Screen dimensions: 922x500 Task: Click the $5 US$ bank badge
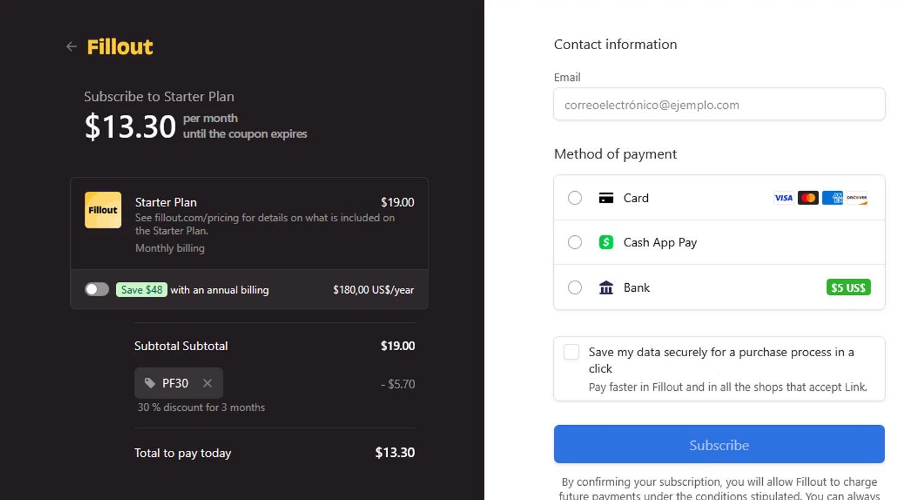(848, 287)
